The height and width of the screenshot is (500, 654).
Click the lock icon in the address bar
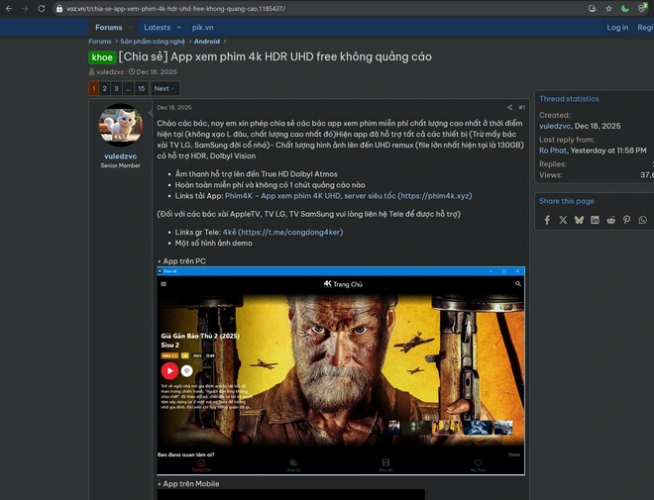(59, 8)
